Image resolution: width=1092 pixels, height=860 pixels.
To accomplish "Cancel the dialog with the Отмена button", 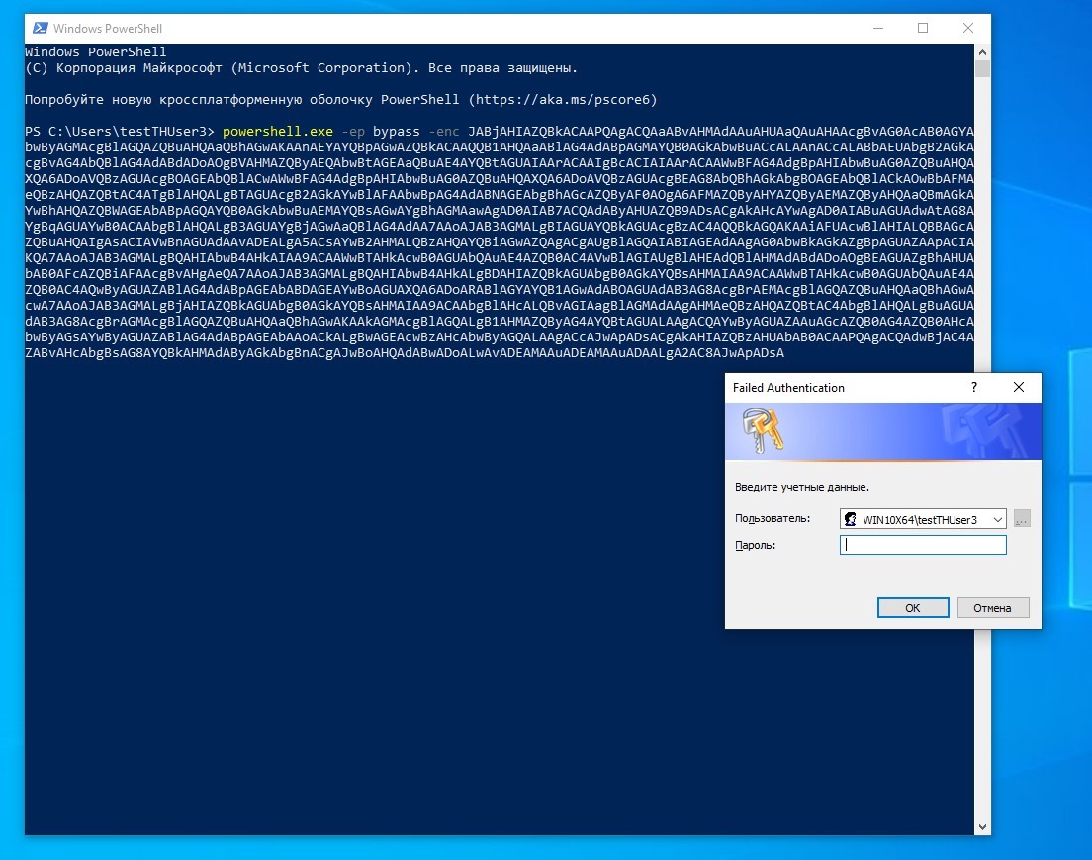I will (x=992, y=608).
